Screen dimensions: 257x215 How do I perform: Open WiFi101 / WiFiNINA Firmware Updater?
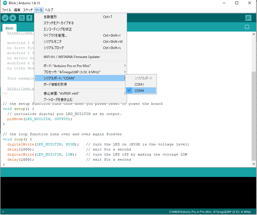pyautogui.click(x=80, y=57)
